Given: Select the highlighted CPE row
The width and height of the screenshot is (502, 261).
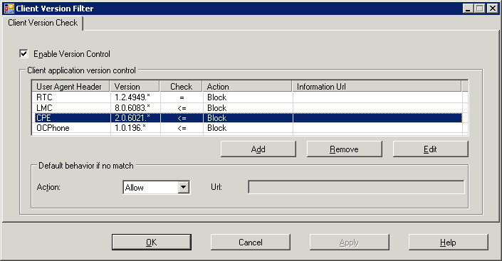Looking at the screenshot, I should click(x=247, y=118).
